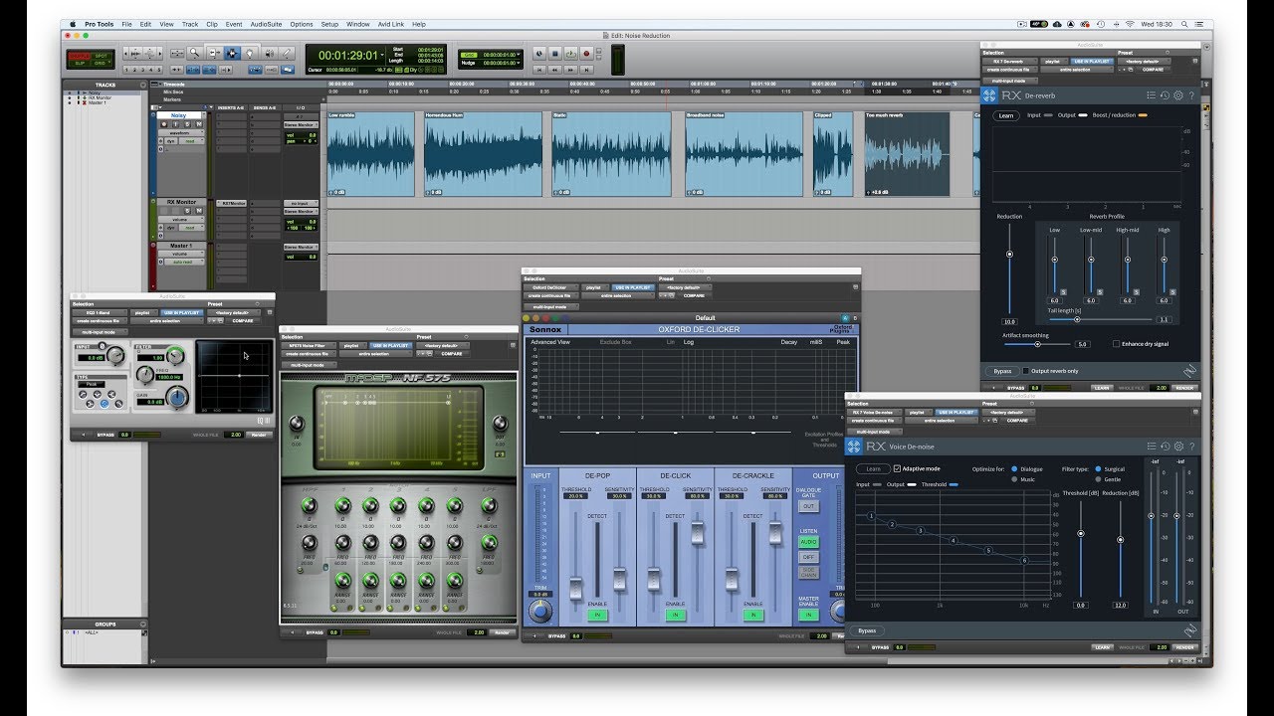This screenshot has height=716, width=1274.
Task: Arm recording with the Record transport button
Action: point(586,53)
